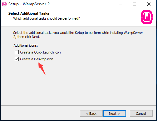Proceed with the "Next >" button
Viewport: 157px width, 121px height.
[115, 114]
